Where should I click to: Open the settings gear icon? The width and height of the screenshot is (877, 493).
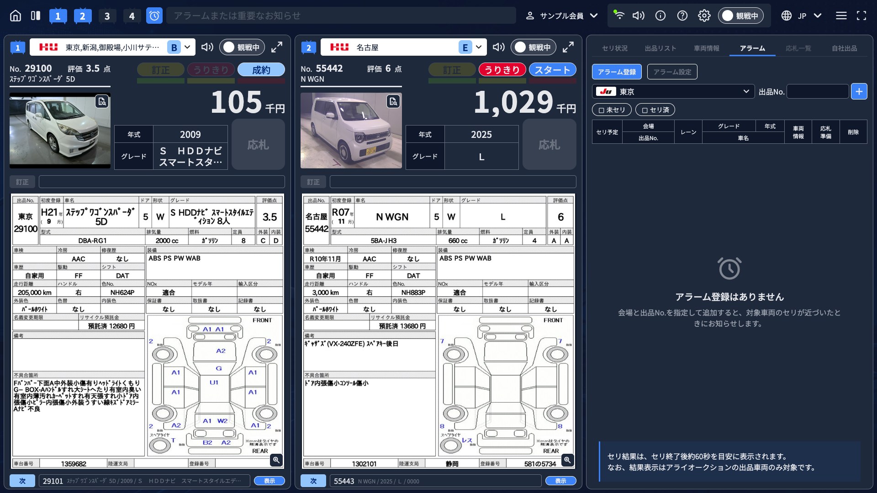click(704, 16)
